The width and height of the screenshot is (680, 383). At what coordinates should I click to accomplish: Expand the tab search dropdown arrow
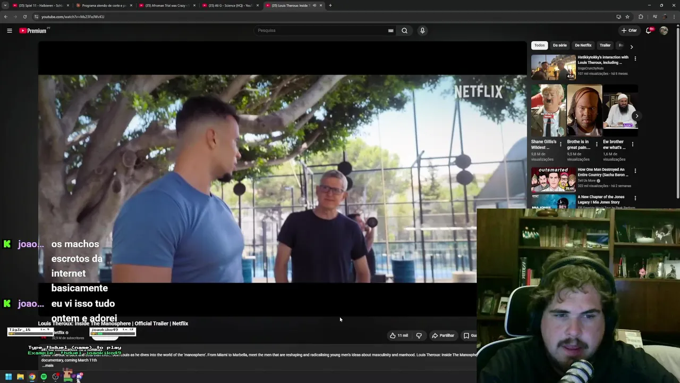[5, 5]
